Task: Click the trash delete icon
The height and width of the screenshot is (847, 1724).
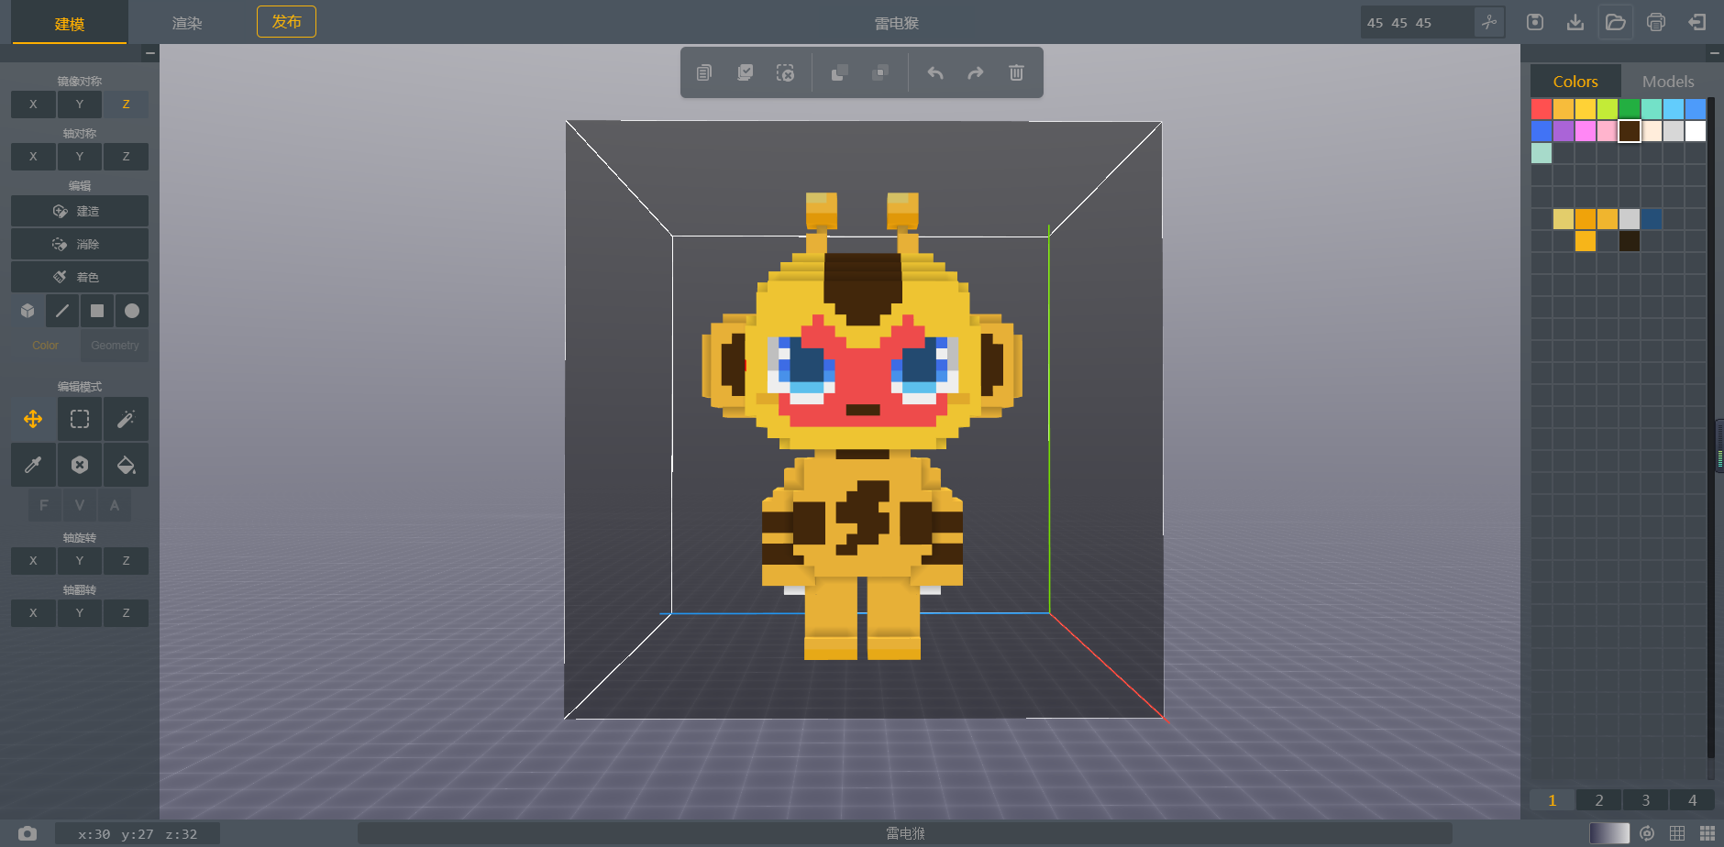Action: (1016, 72)
